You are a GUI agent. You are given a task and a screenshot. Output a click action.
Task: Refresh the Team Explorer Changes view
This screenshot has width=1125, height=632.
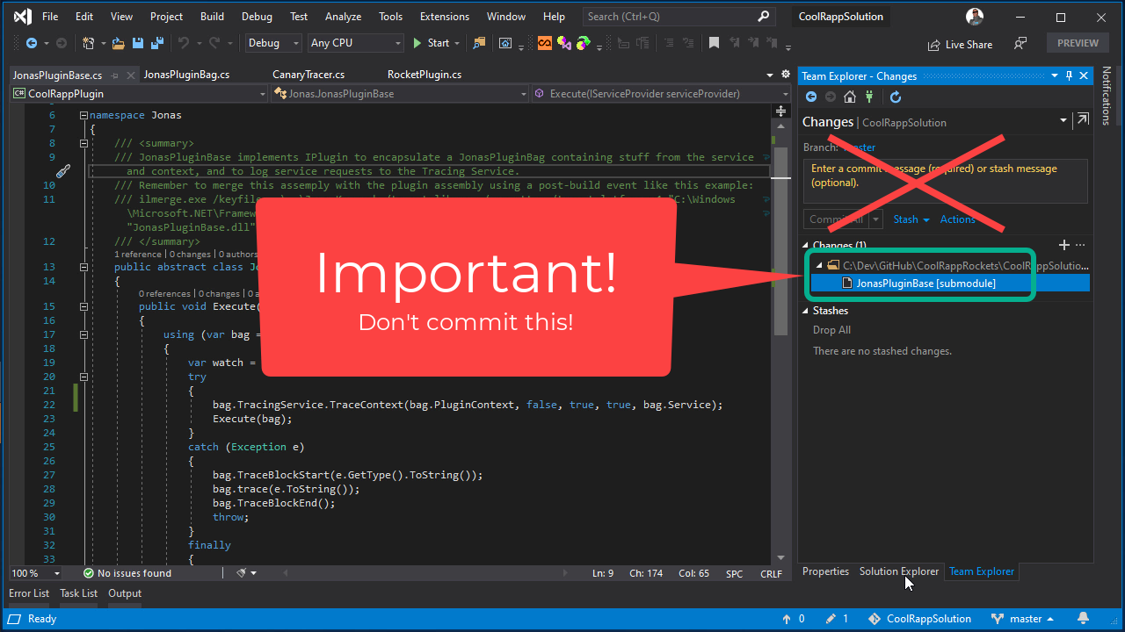click(x=895, y=97)
